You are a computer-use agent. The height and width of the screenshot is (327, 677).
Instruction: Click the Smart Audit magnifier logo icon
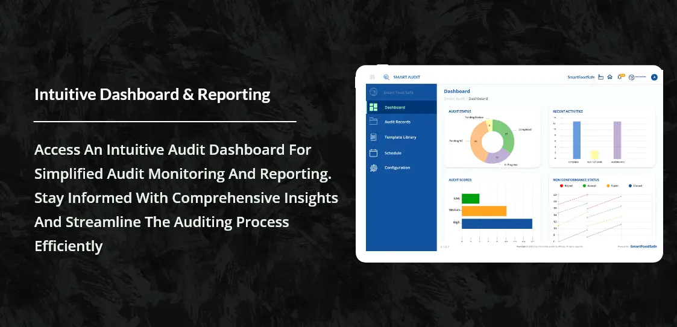coord(386,77)
